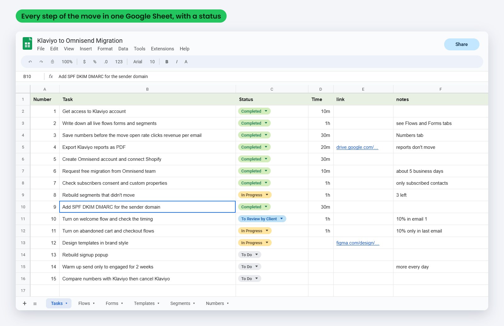The height and width of the screenshot is (326, 504).
Task: Click the Share button
Action: pyautogui.click(x=461, y=44)
